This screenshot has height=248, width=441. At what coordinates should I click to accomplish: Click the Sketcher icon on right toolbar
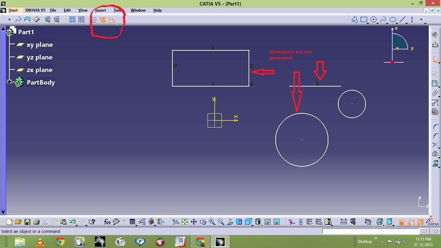point(435,35)
